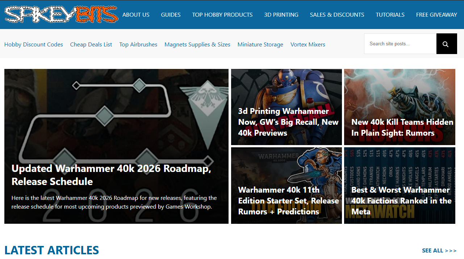
Task: Open the 3d Printing Warhammer Now article
Action: (288, 122)
